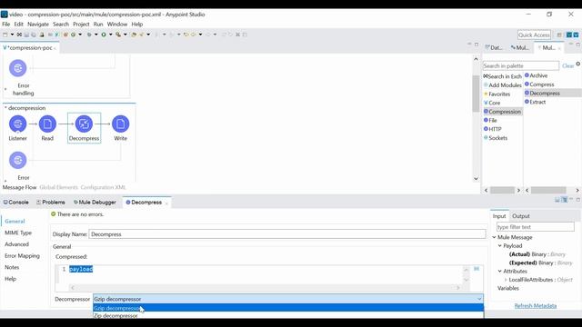582x327 pixels.
Task: Open Search in Exchange in palette
Action: [503, 76]
